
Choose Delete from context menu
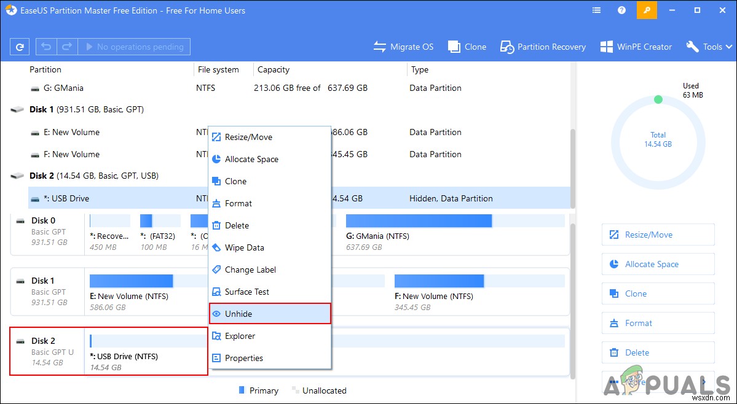click(x=270, y=225)
